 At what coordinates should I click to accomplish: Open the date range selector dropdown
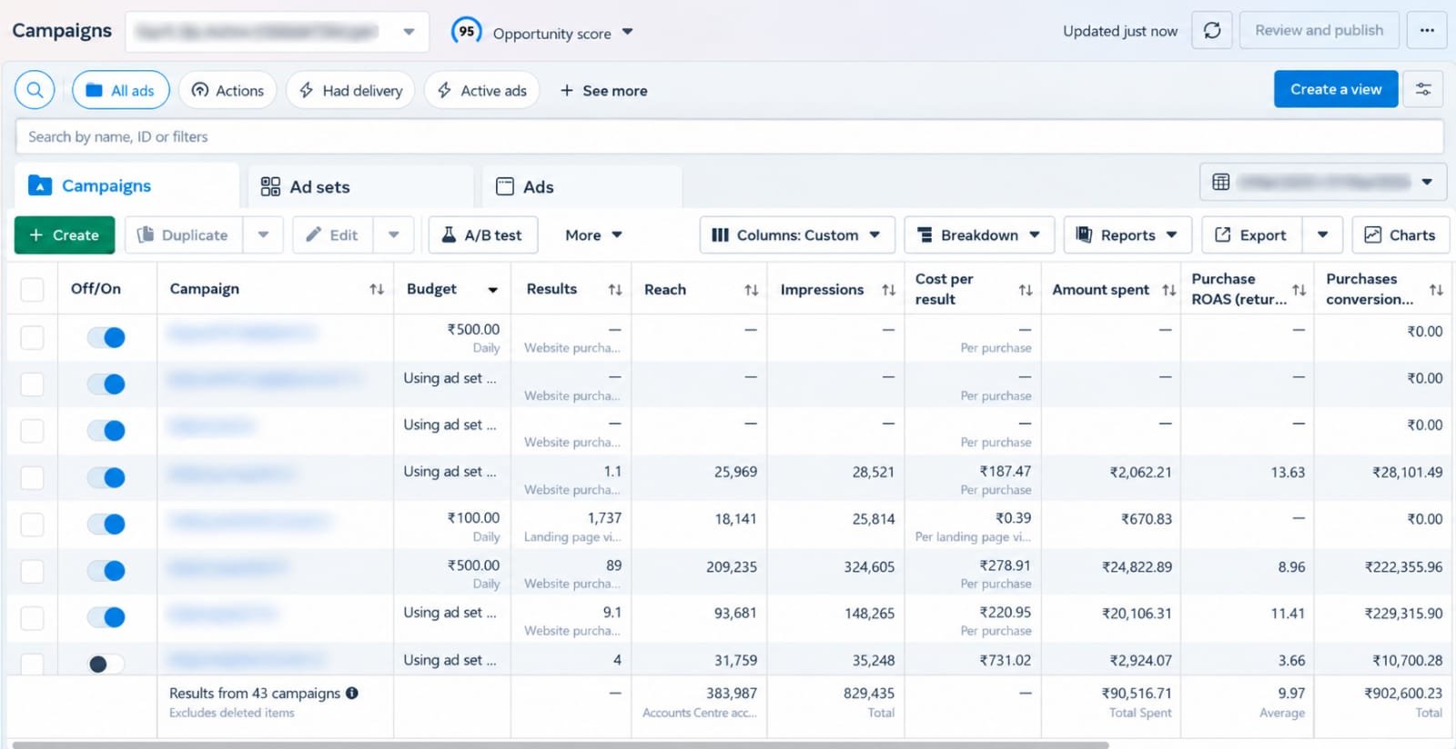[x=1322, y=182]
